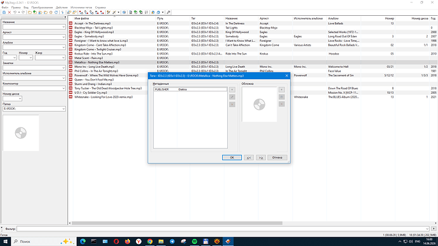Sort by the Имя файла column header
This screenshot has width=438, height=246.
coord(114,18)
